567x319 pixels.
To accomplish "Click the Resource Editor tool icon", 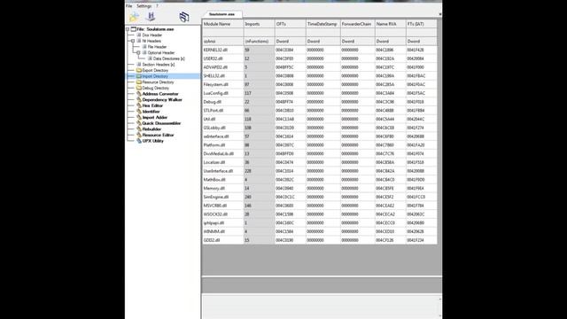I will pyautogui.click(x=139, y=135).
